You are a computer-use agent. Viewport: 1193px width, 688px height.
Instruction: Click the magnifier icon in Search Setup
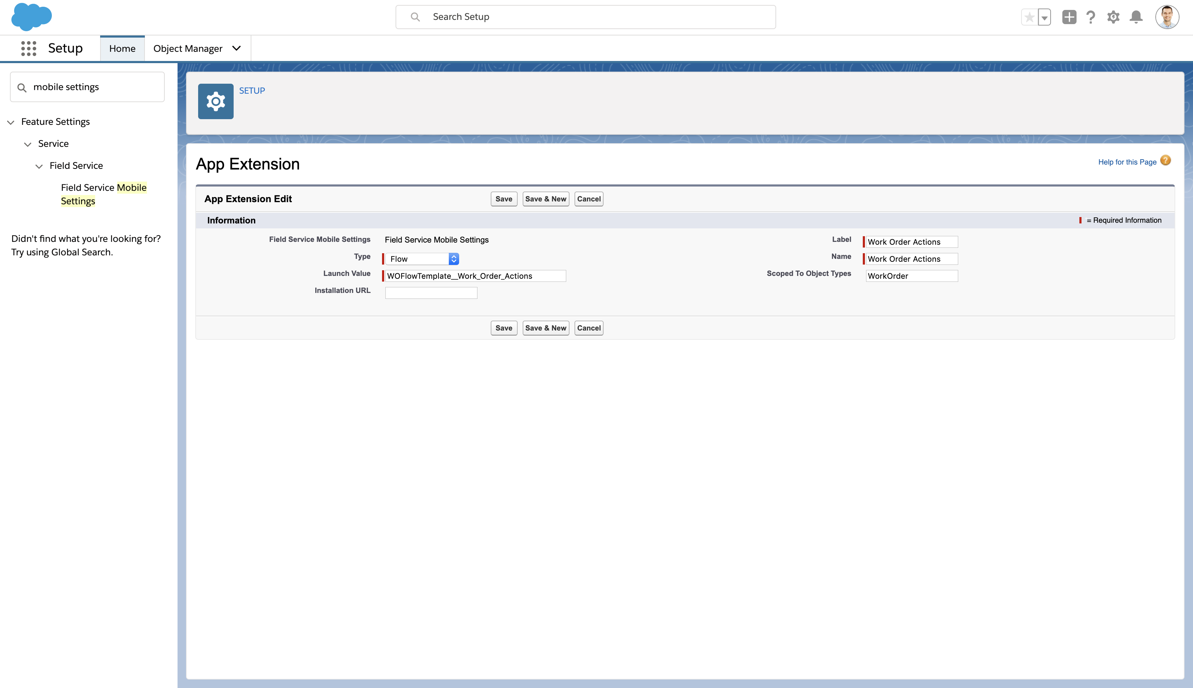415,17
